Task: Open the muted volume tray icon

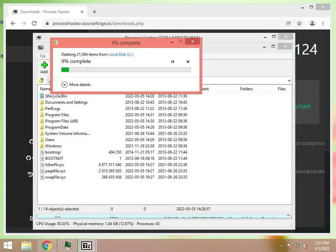Action: click(x=305, y=246)
